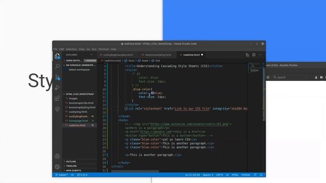Expand the Outline section
Screen dimensions: 326x183
[80, 162]
